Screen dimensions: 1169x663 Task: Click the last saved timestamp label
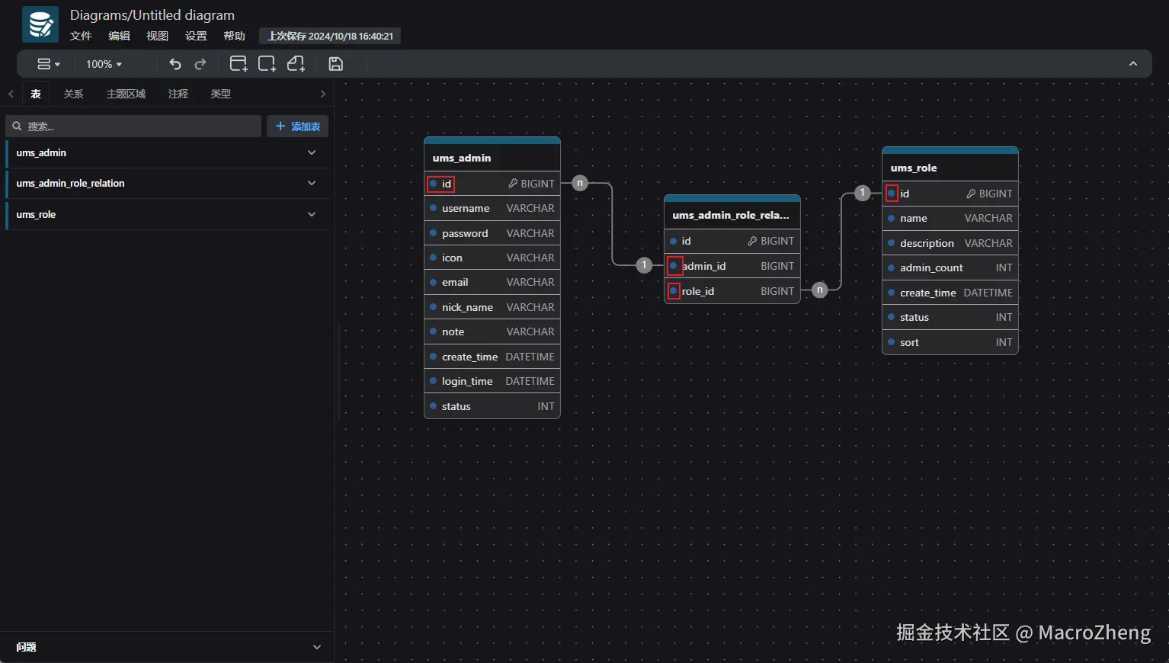[x=330, y=36]
